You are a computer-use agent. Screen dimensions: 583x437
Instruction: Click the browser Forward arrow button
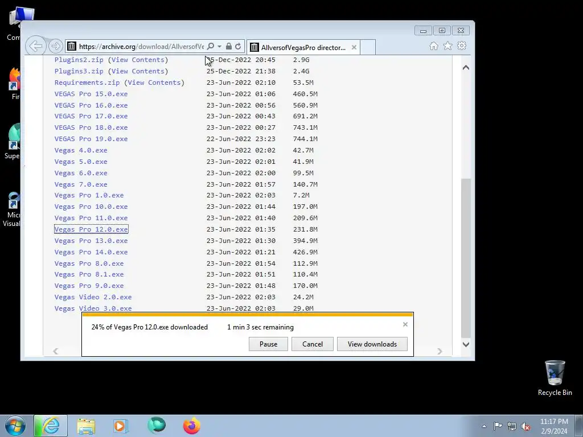click(55, 46)
